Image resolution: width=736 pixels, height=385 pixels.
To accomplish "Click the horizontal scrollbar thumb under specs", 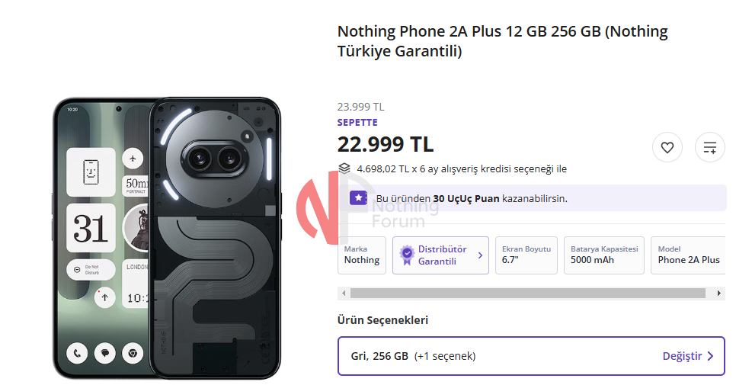I will pos(527,293).
